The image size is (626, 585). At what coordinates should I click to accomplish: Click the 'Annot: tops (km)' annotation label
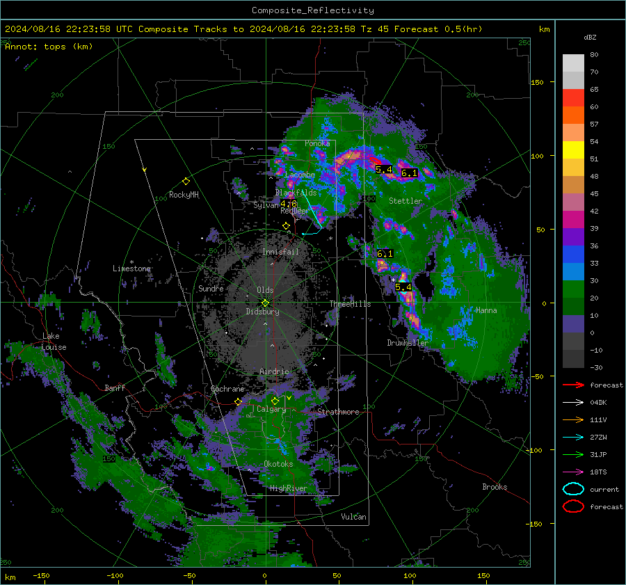coord(49,47)
